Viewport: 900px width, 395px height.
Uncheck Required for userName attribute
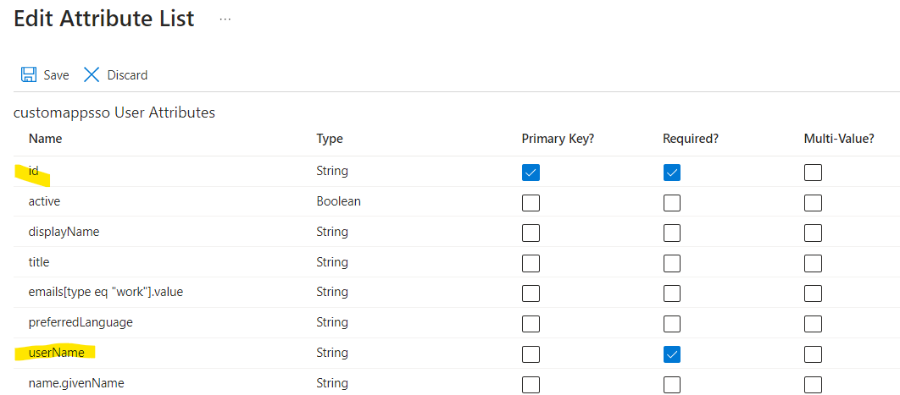(671, 354)
